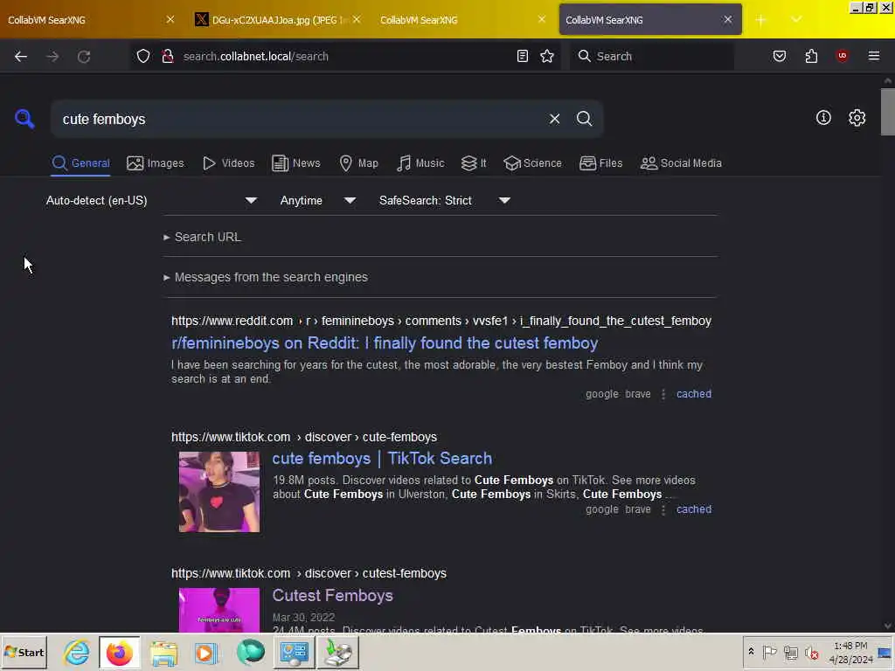Submit search with magnifier button

(x=584, y=119)
